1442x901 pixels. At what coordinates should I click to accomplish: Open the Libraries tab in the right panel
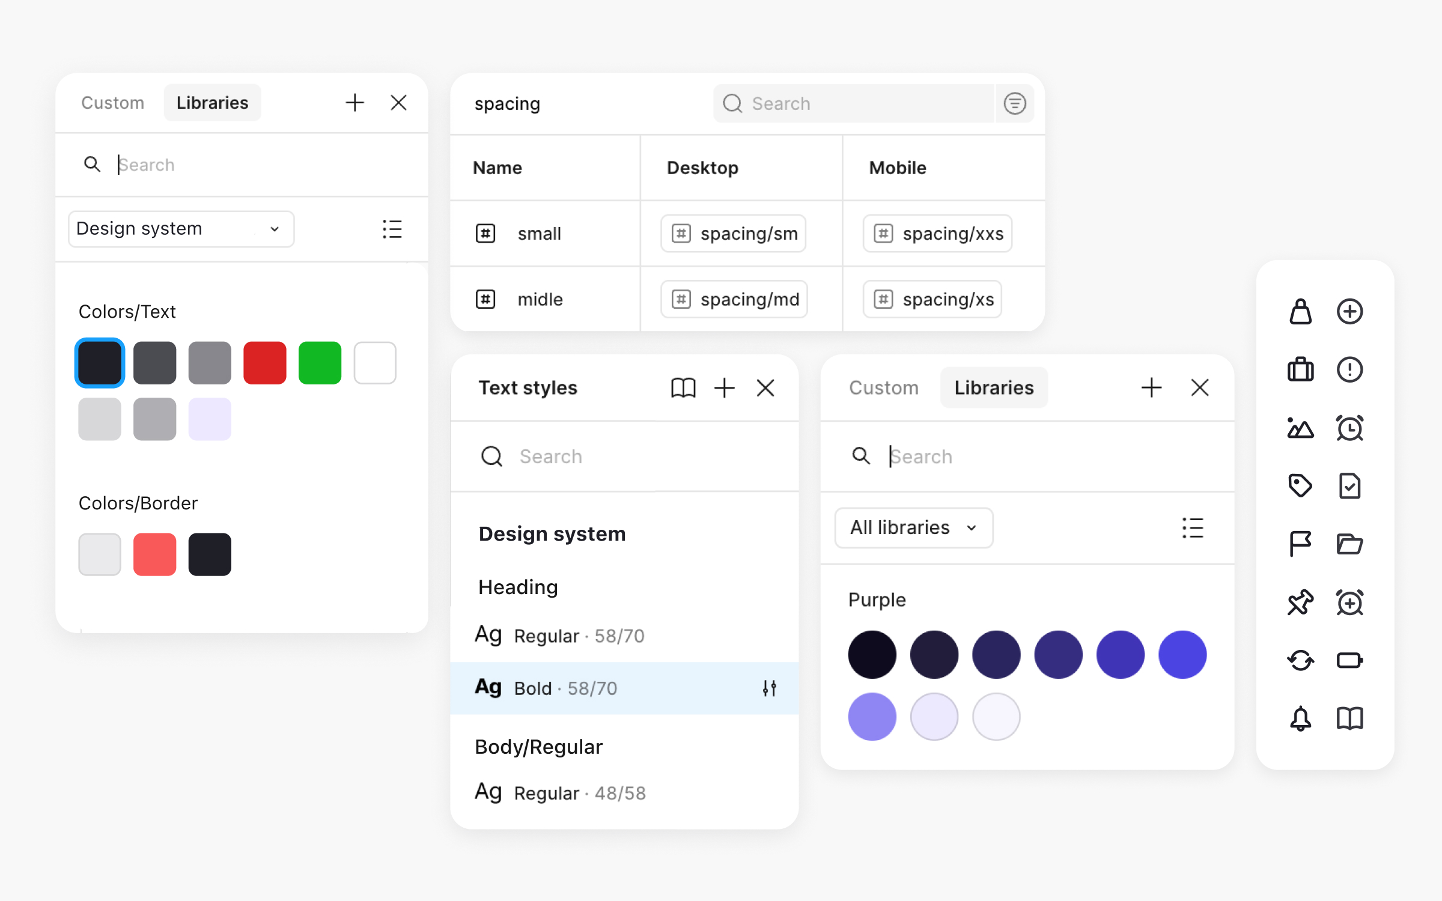pyautogui.click(x=993, y=387)
